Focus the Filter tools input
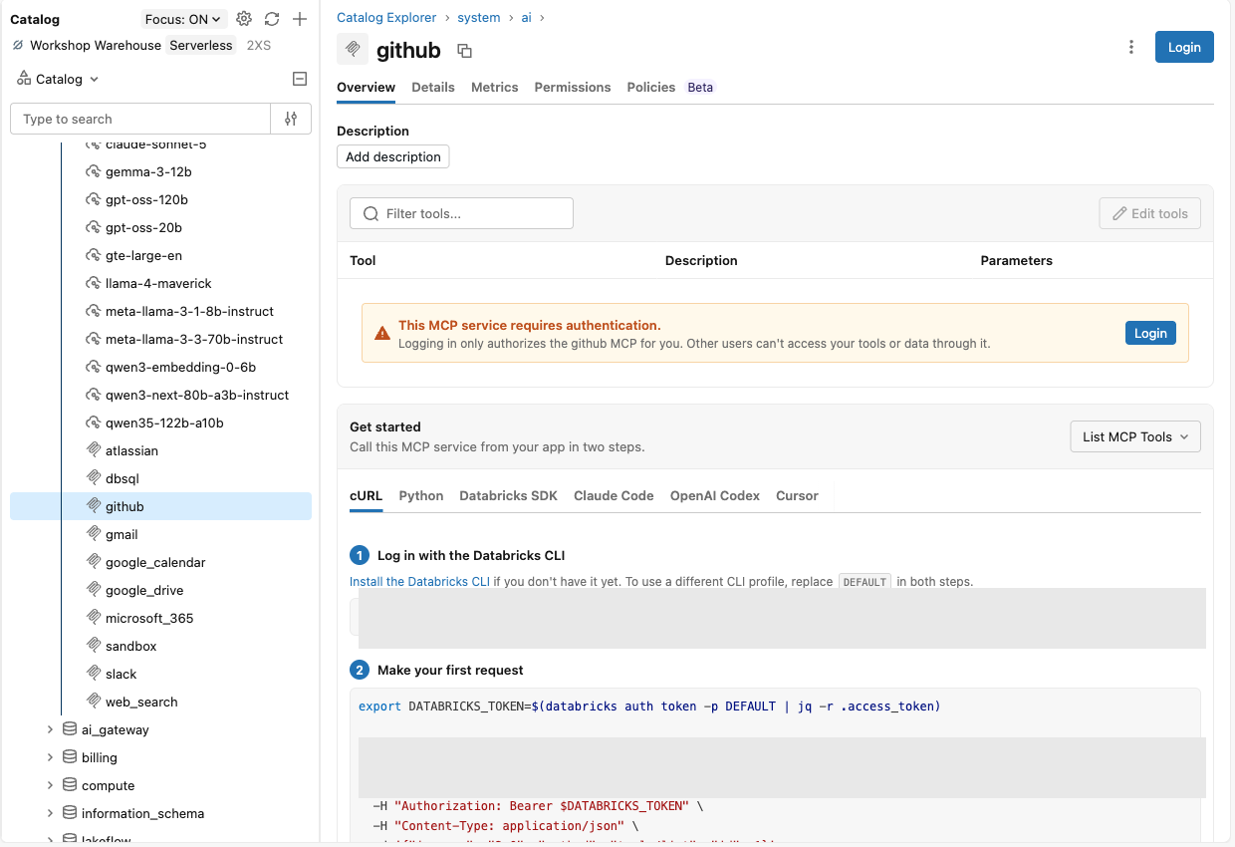The width and height of the screenshot is (1235, 847). tap(461, 213)
